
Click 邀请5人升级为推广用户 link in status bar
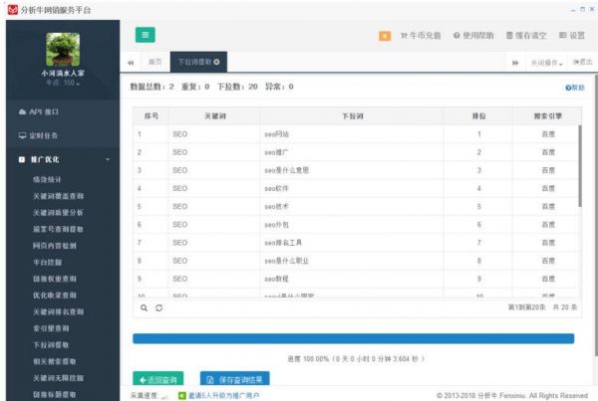pos(218,395)
